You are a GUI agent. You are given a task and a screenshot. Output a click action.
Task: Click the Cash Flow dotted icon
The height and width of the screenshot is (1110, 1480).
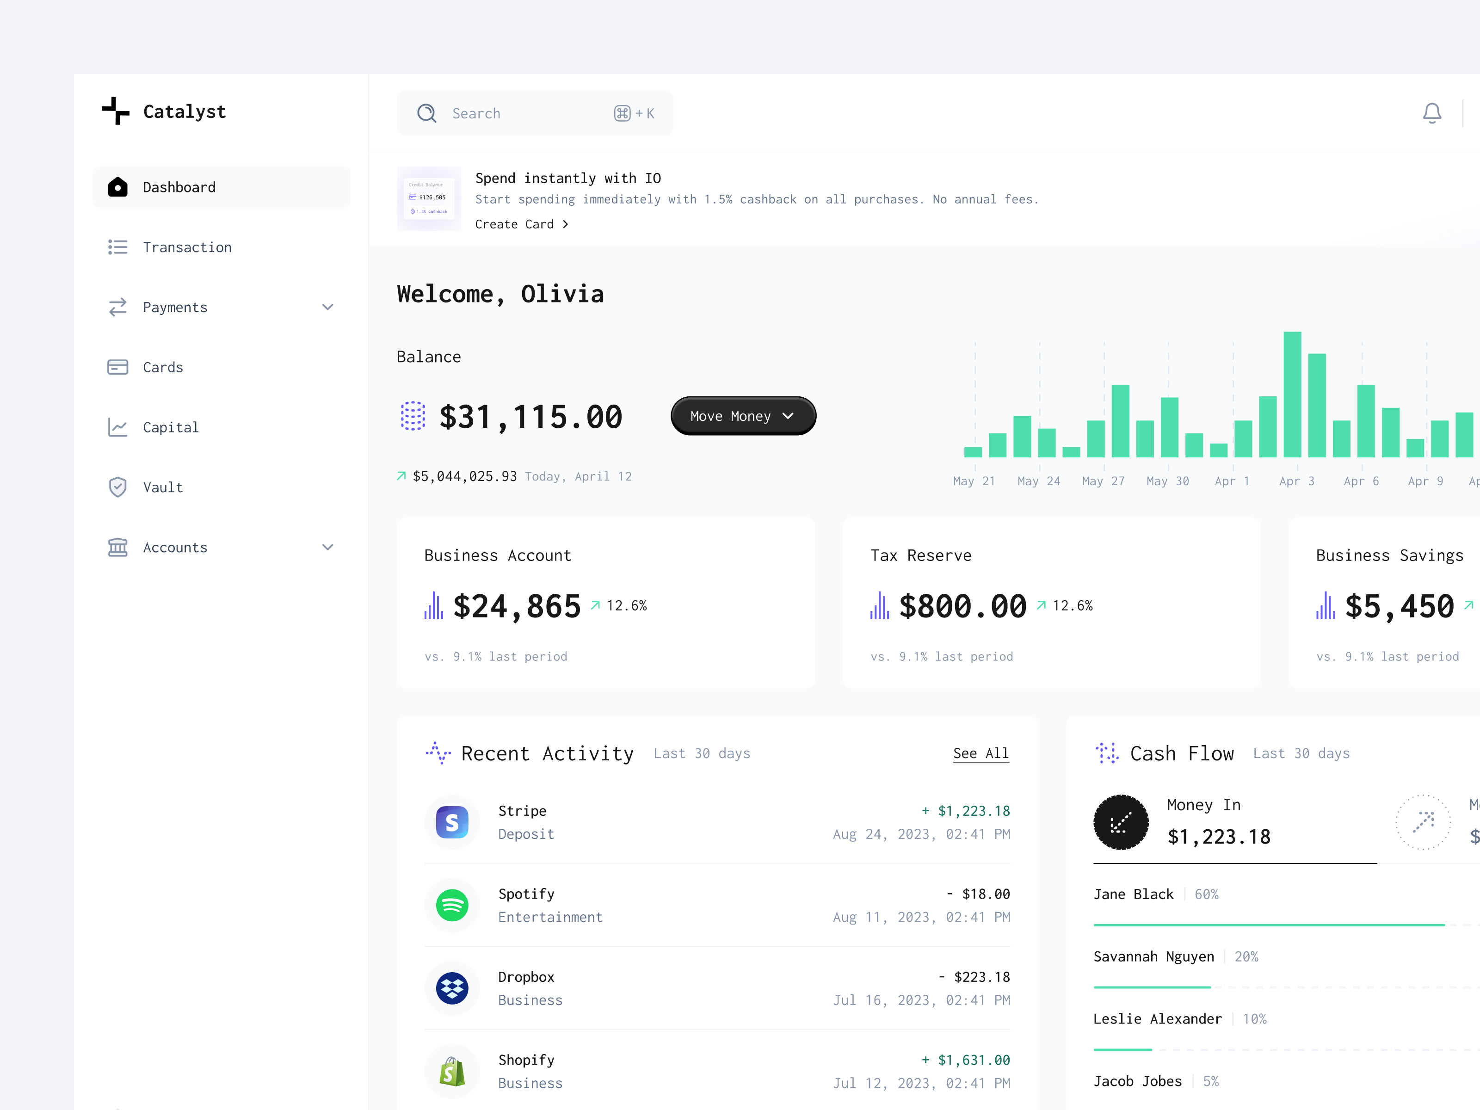tap(1107, 752)
